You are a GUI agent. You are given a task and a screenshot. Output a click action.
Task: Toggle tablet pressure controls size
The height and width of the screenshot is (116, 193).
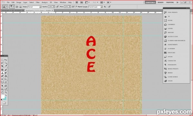tap(109, 7)
